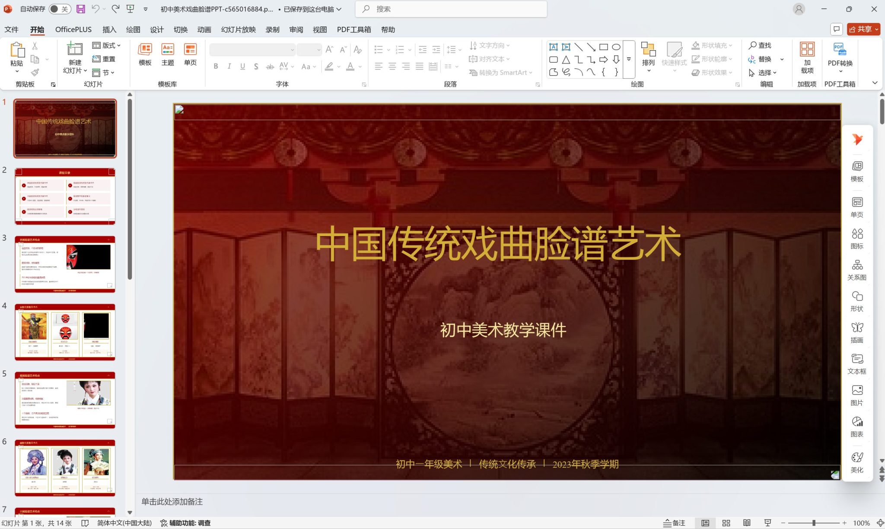
Task: Open the font name combo box
Action: click(252, 50)
